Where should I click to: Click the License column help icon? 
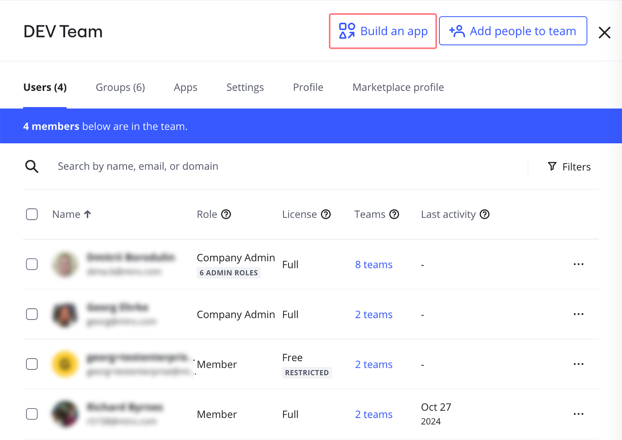pyautogui.click(x=326, y=214)
